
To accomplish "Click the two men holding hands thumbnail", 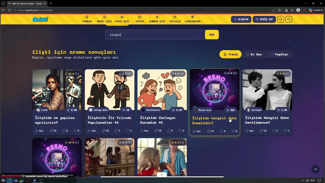I will (109, 89).
